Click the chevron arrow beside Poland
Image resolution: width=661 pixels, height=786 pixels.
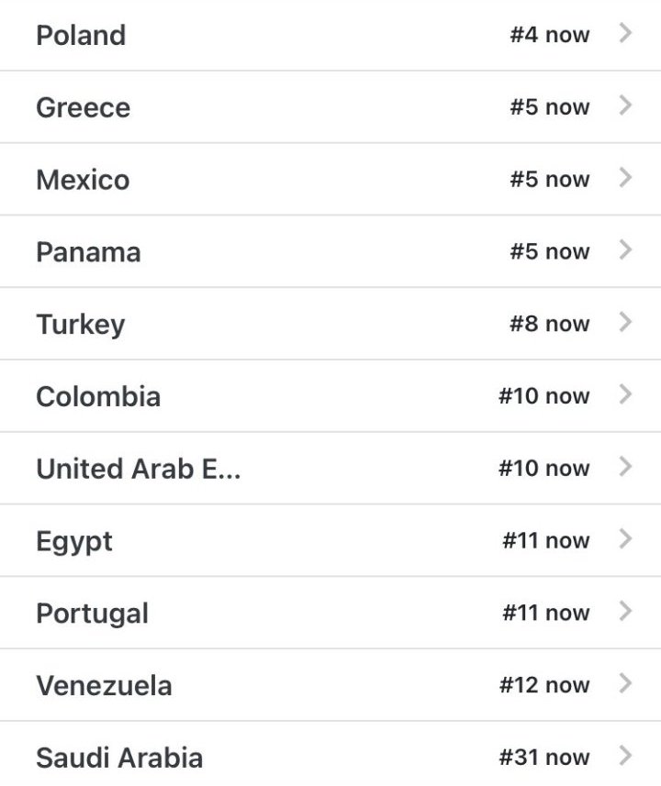(625, 35)
